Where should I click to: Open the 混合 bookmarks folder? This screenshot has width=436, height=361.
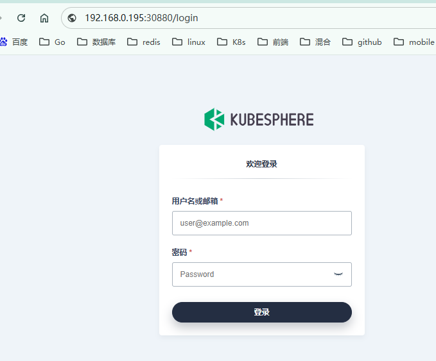[315, 42]
